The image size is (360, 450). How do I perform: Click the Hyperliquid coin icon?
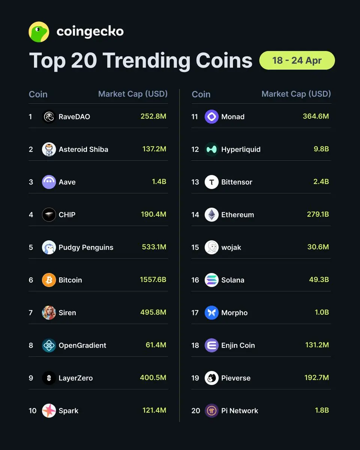[x=211, y=150]
